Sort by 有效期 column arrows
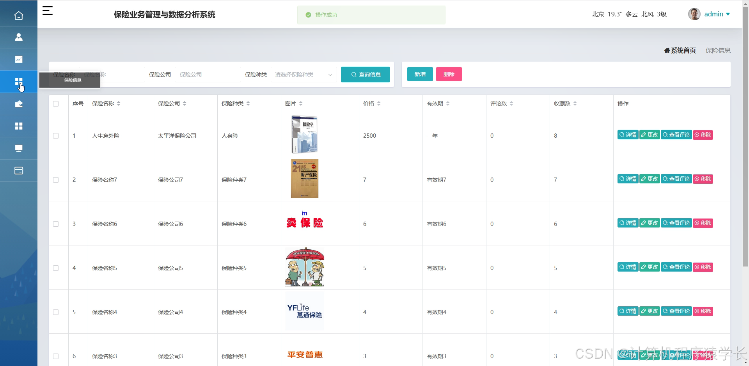Screen dimensions: 749x366 tap(448, 103)
